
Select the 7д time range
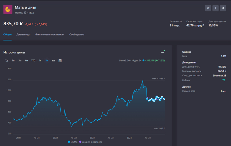[x=7, y=61]
